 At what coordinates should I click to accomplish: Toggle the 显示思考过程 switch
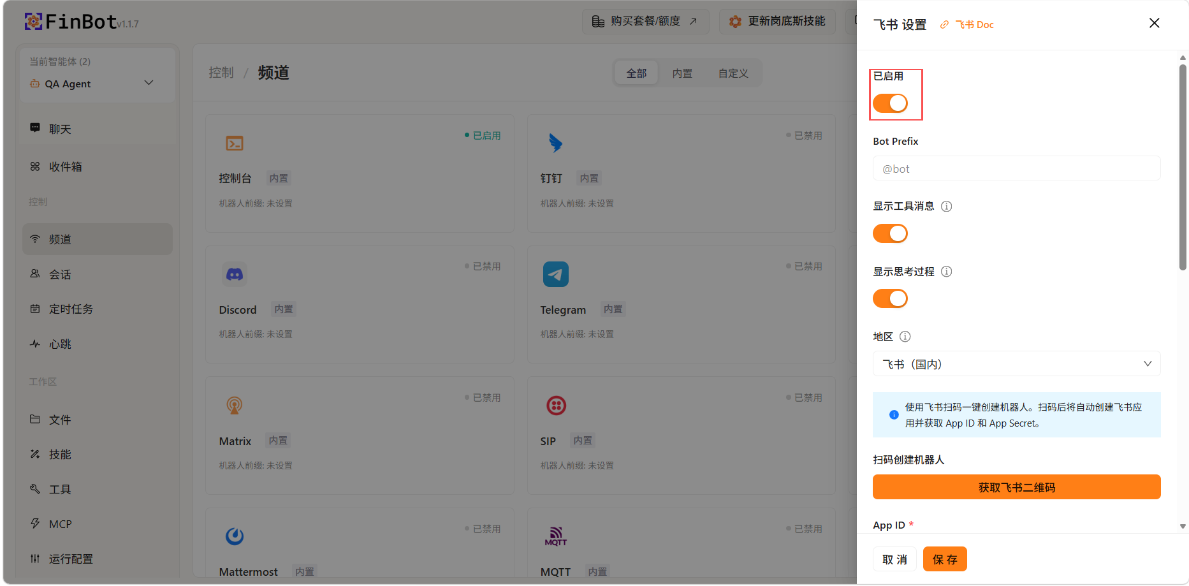(x=890, y=298)
